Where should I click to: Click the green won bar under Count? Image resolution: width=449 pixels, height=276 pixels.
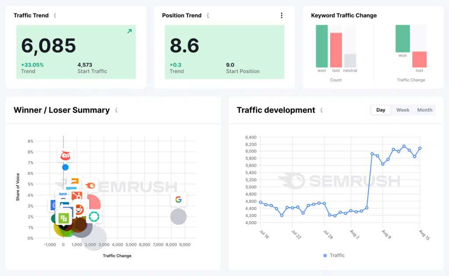322,46
